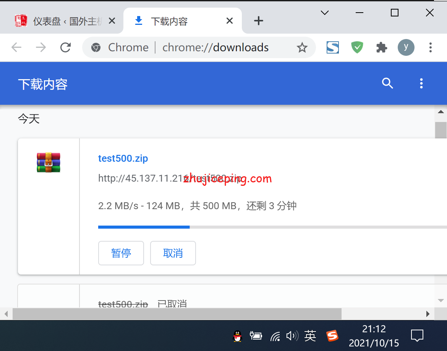Click the Chrome site info icon in address bar

coord(96,47)
